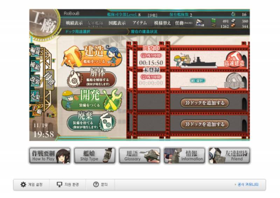Open the 補給 resupply sidebar icon
The image size is (280, 198).
click(x=35, y=66)
